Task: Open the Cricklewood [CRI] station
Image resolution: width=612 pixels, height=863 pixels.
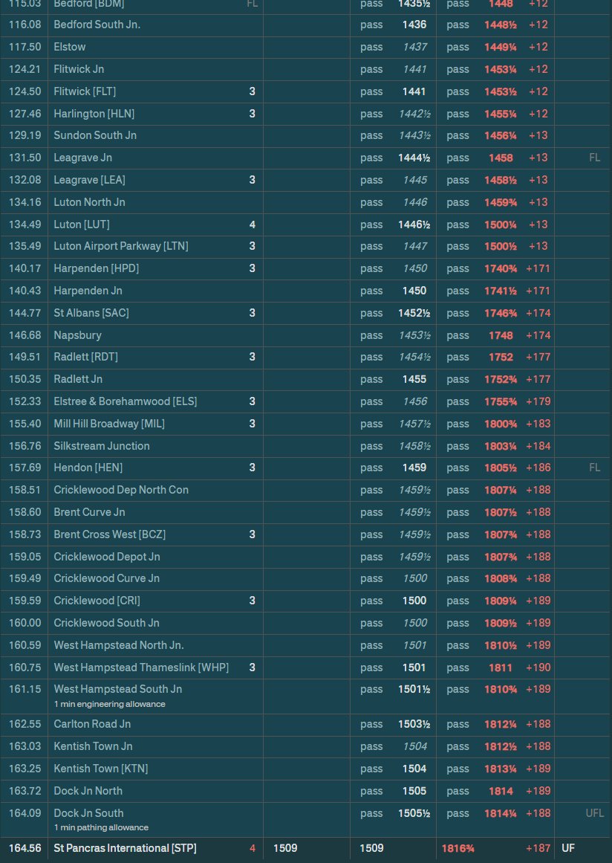Action: click(x=97, y=601)
